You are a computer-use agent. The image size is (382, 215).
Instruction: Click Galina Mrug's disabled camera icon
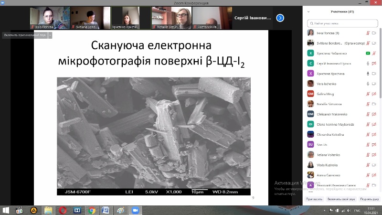374,94
